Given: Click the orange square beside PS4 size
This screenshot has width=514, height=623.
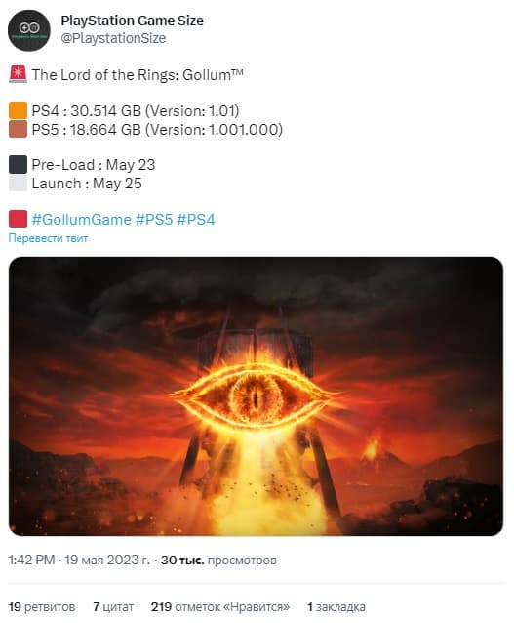Looking at the screenshot, I should click(18, 110).
